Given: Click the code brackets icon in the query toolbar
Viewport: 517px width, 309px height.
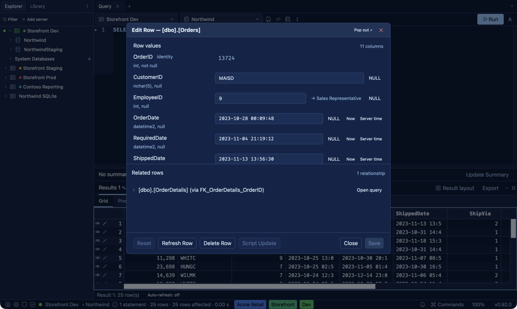Looking at the screenshot, I should [278, 19].
